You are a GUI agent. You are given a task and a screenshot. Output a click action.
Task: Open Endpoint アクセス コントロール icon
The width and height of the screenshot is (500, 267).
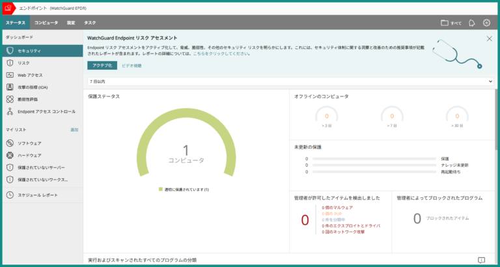click(10, 111)
